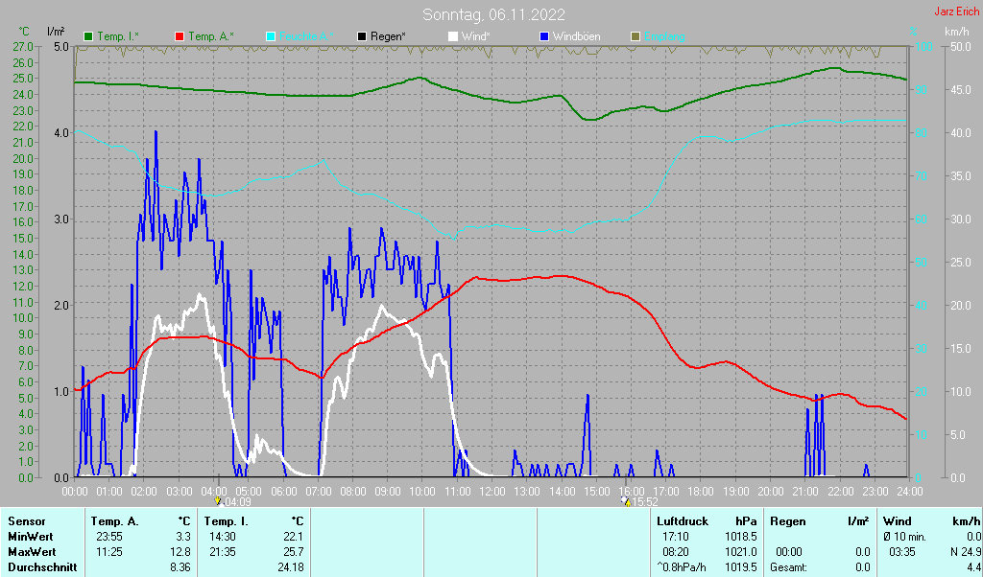Click the white Wind legend swatch
Image resolution: width=983 pixels, height=577 pixels.
click(453, 36)
